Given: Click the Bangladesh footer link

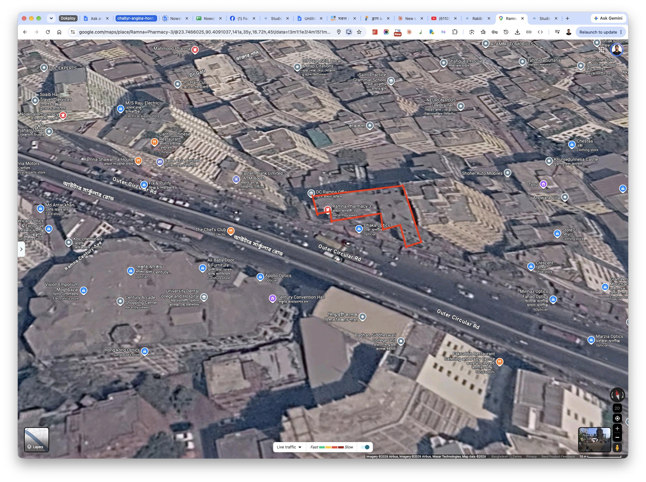Looking at the screenshot, I should point(499,457).
